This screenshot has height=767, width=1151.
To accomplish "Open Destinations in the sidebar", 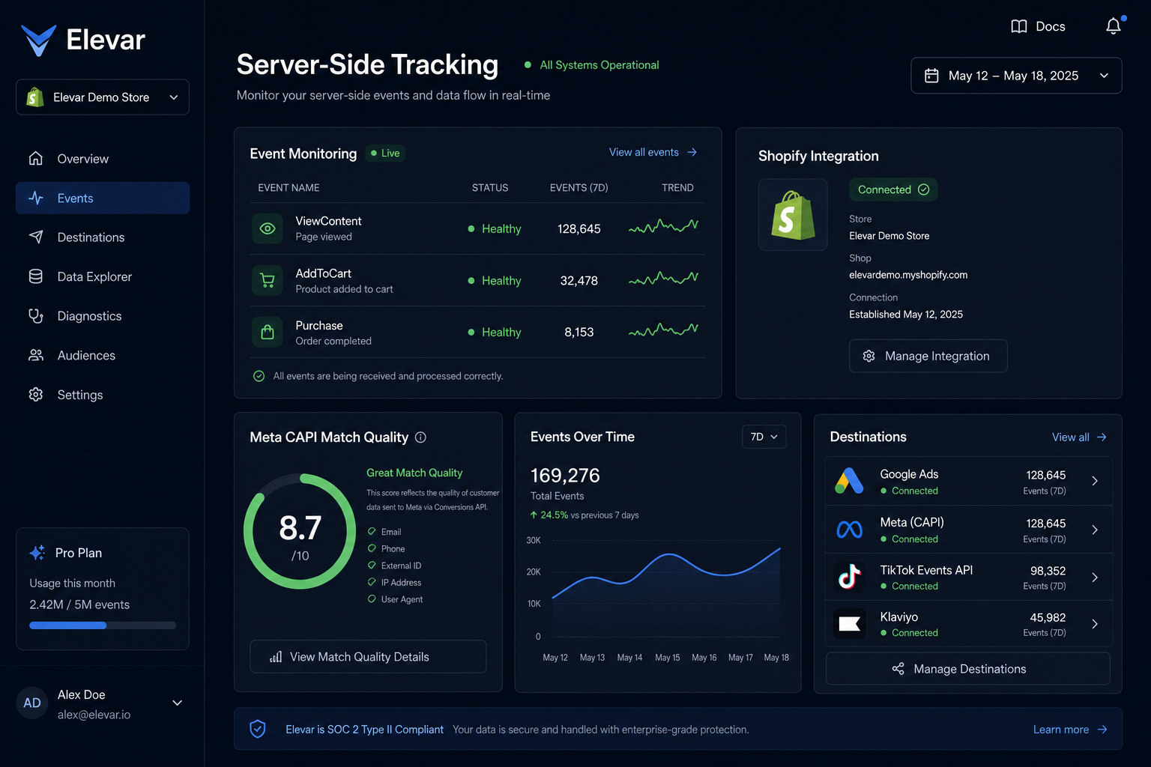I will coord(103,237).
